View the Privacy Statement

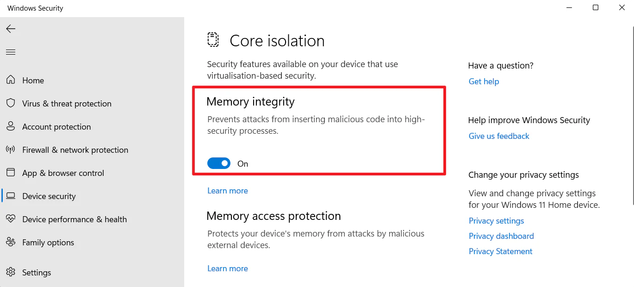(x=500, y=251)
